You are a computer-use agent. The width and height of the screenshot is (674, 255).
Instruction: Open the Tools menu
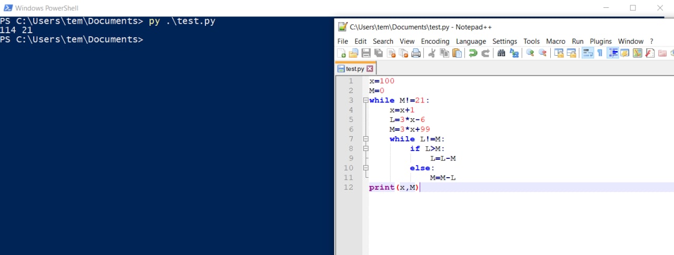[531, 41]
